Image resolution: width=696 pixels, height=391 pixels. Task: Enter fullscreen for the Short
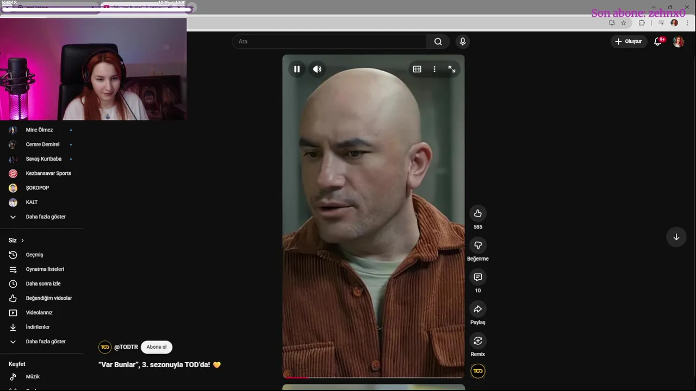pos(452,69)
